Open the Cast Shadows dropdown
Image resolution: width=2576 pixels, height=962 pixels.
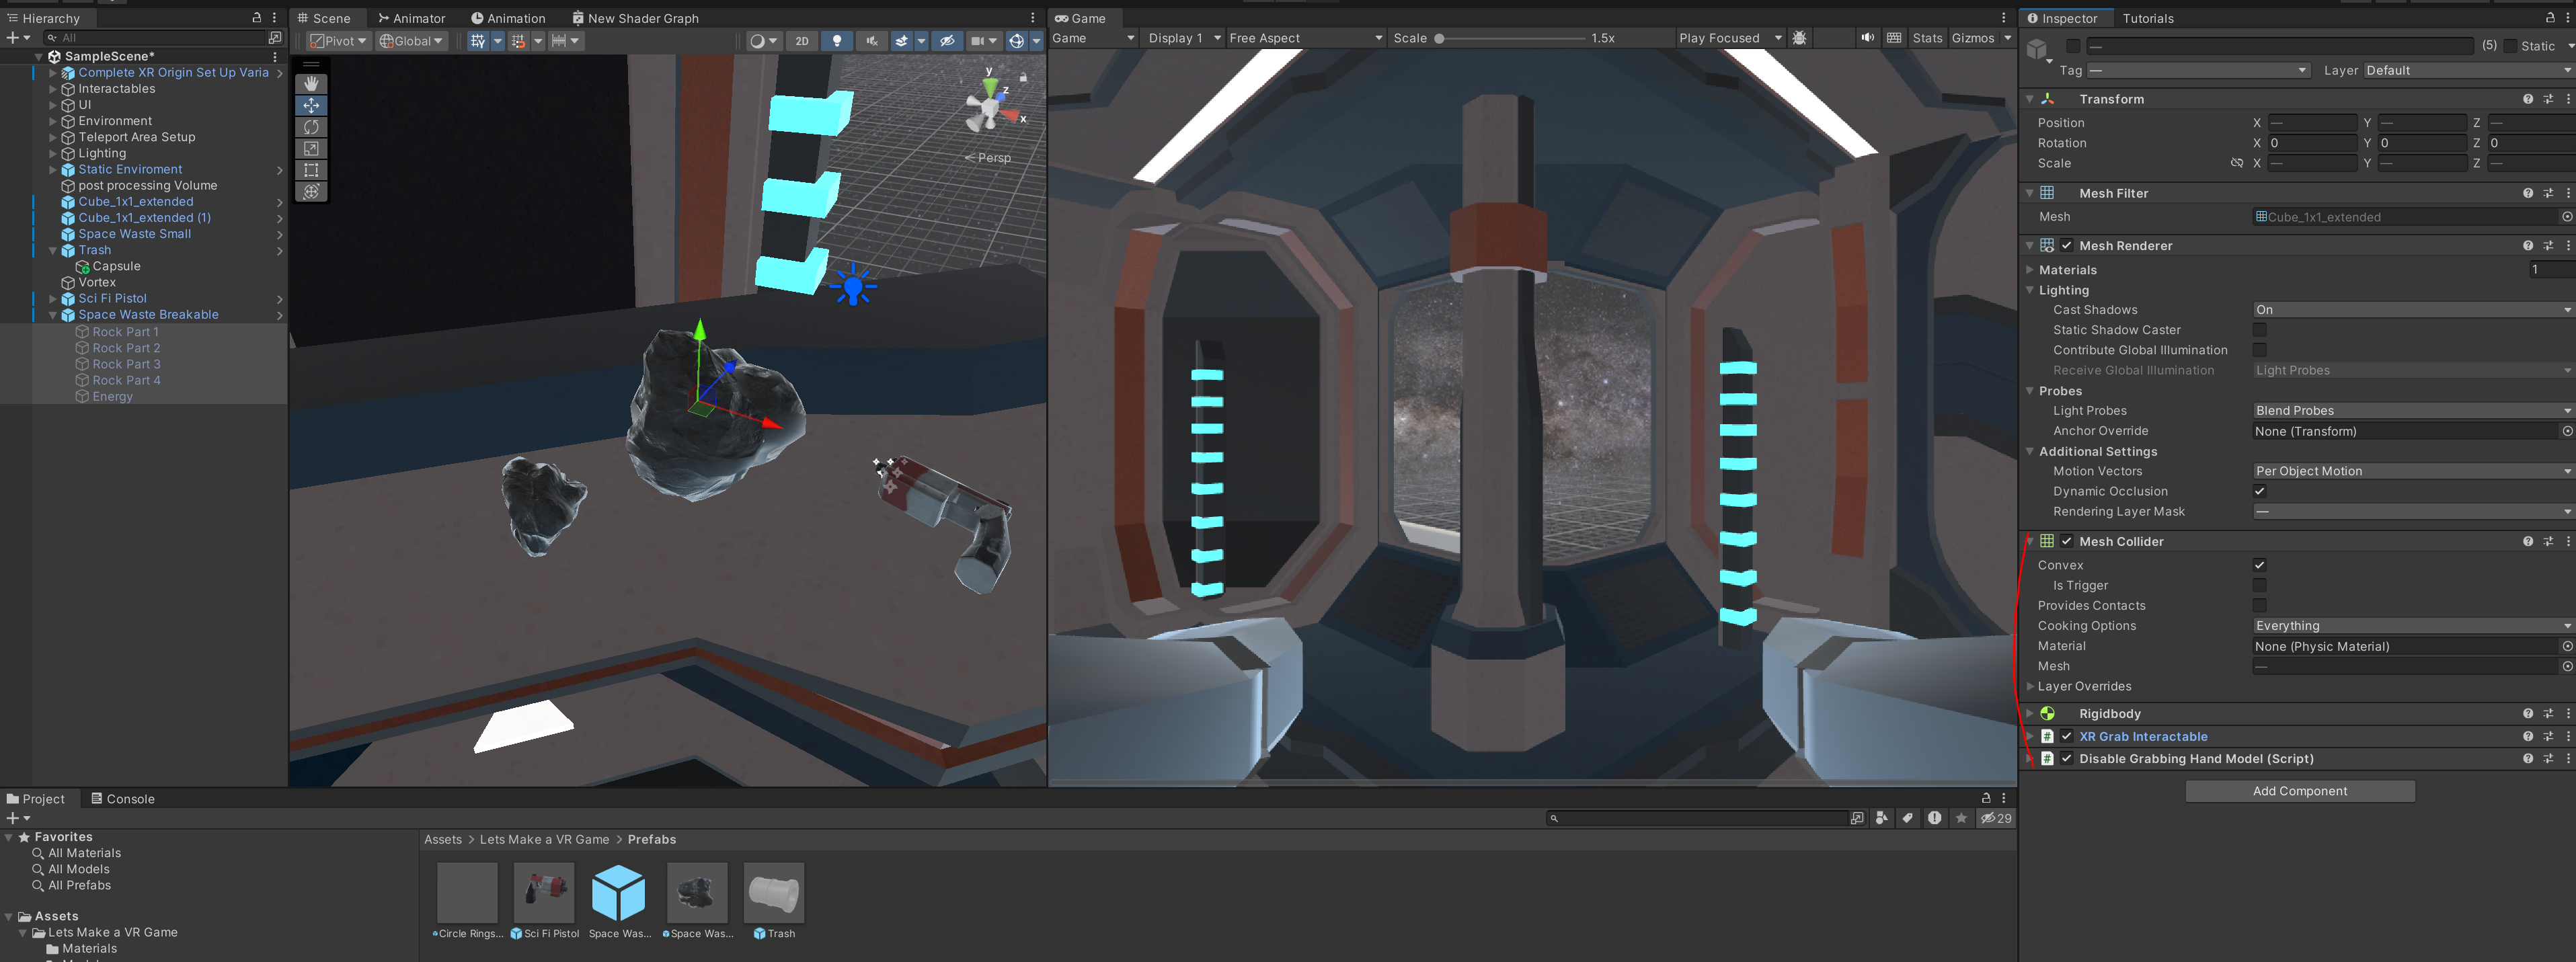click(x=2411, y=310)
